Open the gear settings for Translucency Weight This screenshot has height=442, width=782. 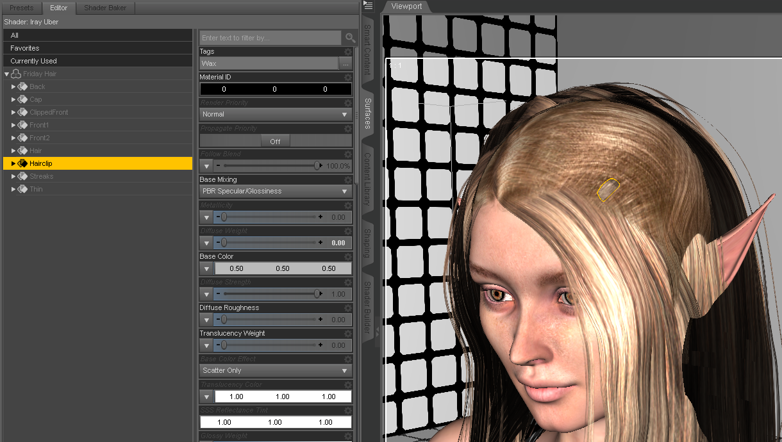[348, 333]
